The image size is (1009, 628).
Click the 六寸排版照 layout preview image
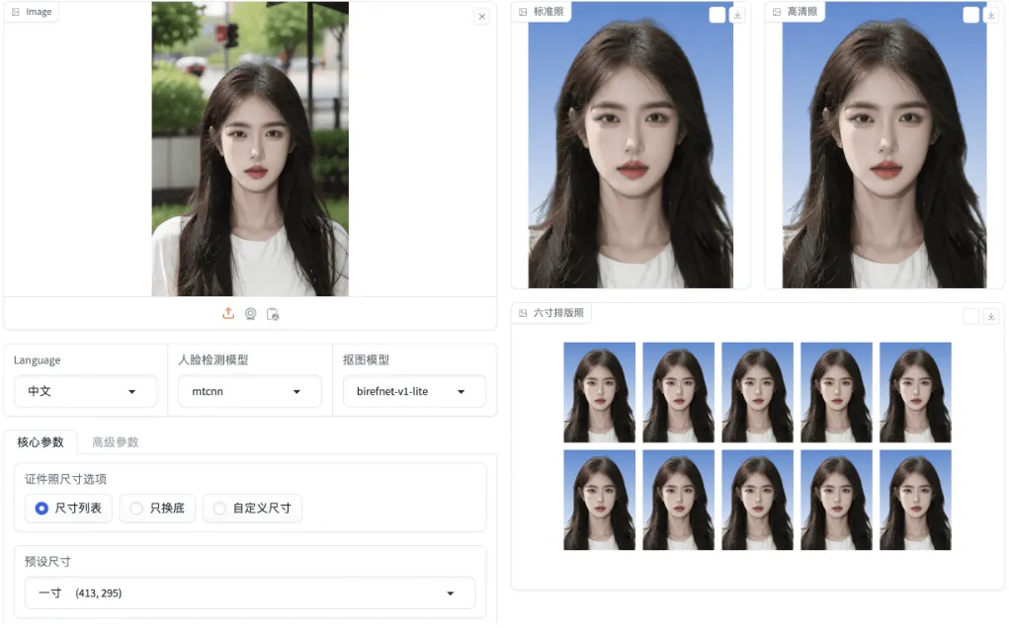757,446
